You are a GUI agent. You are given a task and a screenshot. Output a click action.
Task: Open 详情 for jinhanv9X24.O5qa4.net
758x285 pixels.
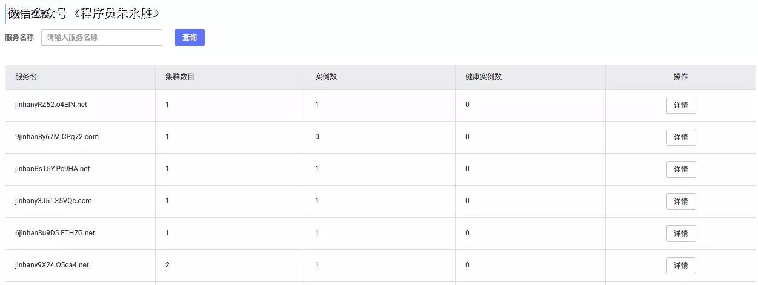tap(680, 265)
